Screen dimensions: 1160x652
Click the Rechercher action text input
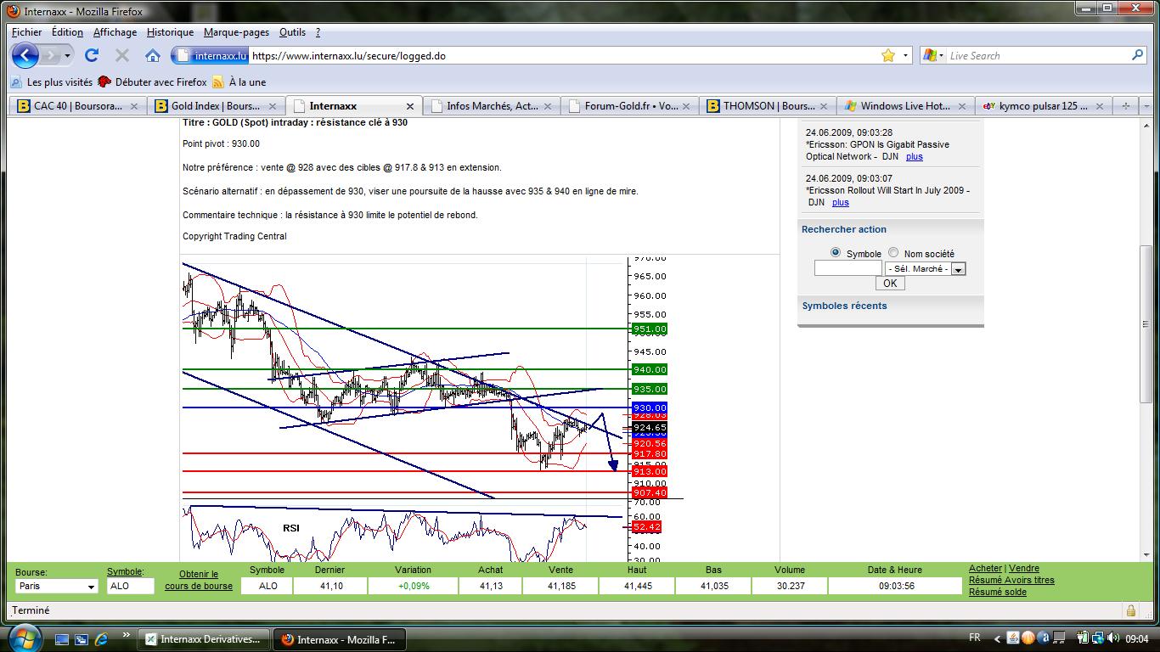[847, 268]
